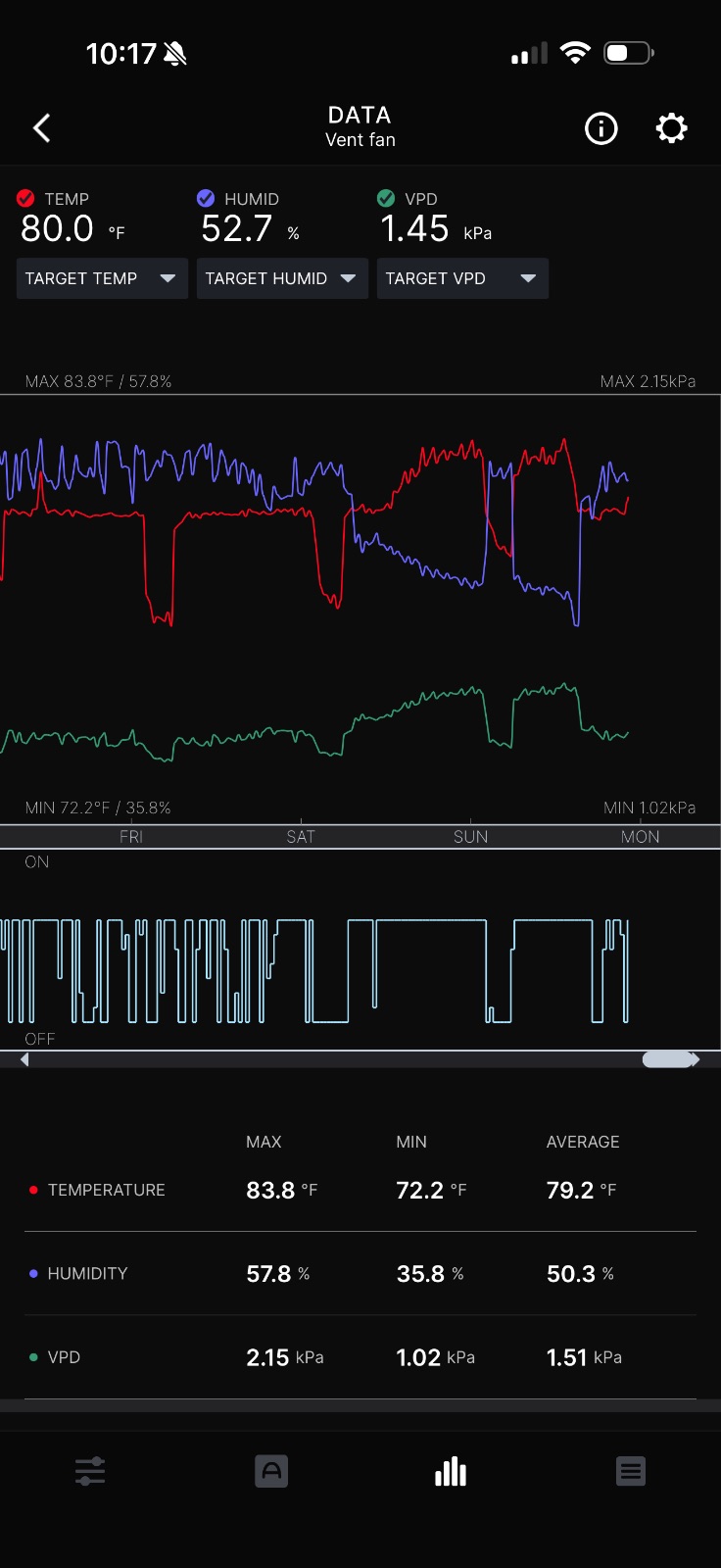Open the automation A tab icon
The height and width of the screenshot is (1568, 721).
[x=271, y=1471]
